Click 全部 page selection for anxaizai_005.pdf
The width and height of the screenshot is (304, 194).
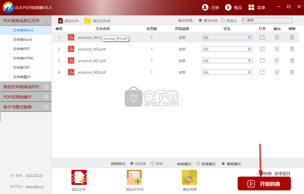[182, 38]
